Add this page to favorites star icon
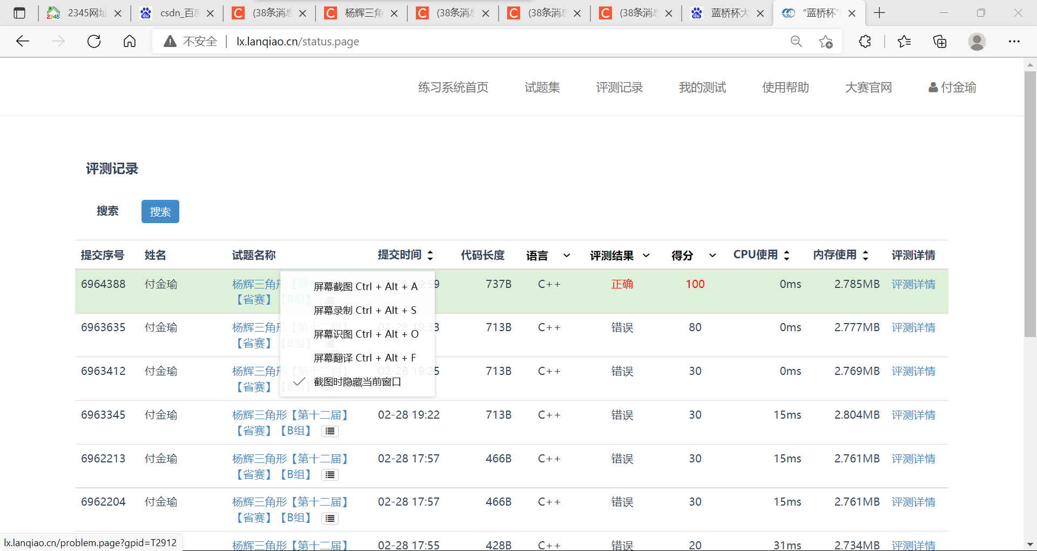This screenshot has height=551, width=1037. click(826, 41)
